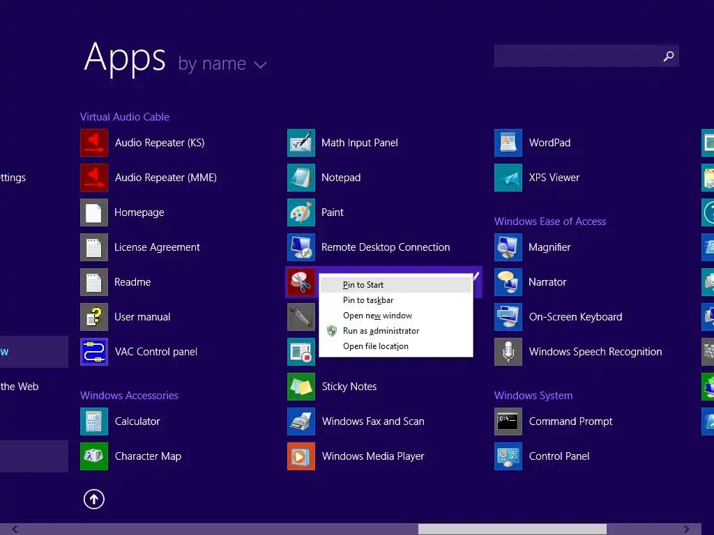Select the Virtual Audio Cable group heading
This screenshot has width=714, height=535.
click(125, 117)
